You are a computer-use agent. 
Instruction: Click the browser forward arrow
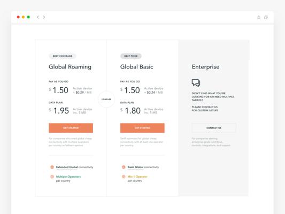tap(44, 17)
